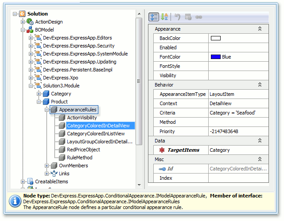Collapse the Solution root node
The height and width of the screenshot is (221, 284).
15,14
